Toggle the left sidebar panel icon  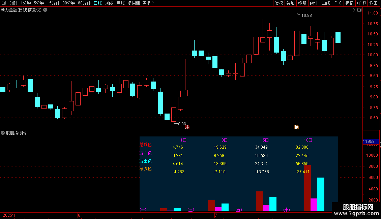point(4,3)
